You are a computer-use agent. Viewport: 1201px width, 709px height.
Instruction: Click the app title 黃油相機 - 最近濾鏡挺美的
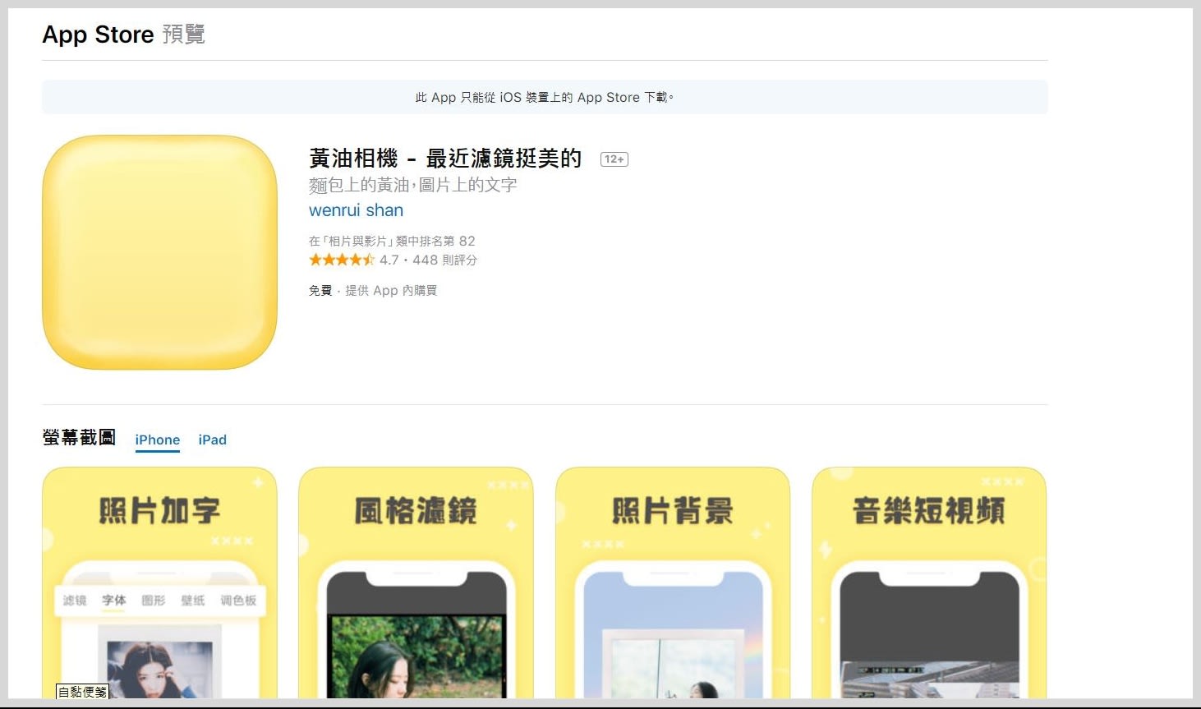click(445, 158)
